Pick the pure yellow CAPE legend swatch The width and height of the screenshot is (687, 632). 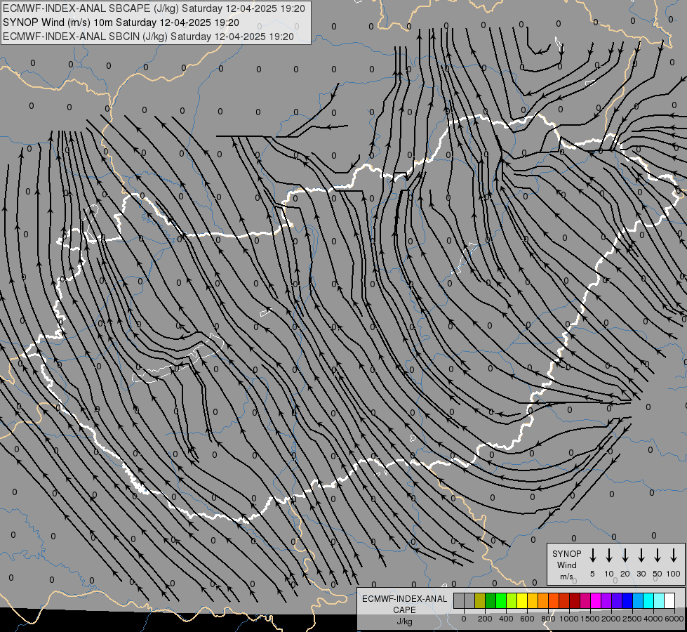click(522, 600)
